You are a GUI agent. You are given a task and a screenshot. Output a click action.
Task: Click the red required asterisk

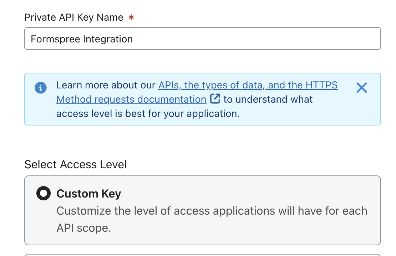(x=131, y=17)
